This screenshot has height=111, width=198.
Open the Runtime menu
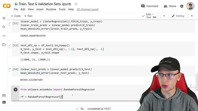click(x=51, y=10)
